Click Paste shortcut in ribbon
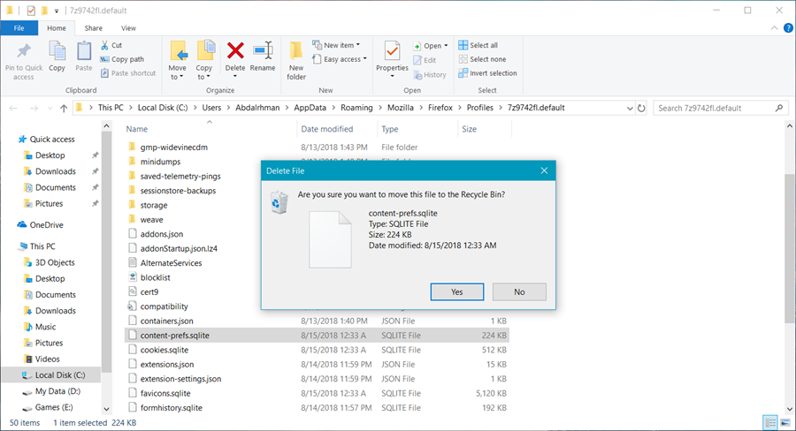The height and width of the screenshot is (431, 796). click(128, 73)
